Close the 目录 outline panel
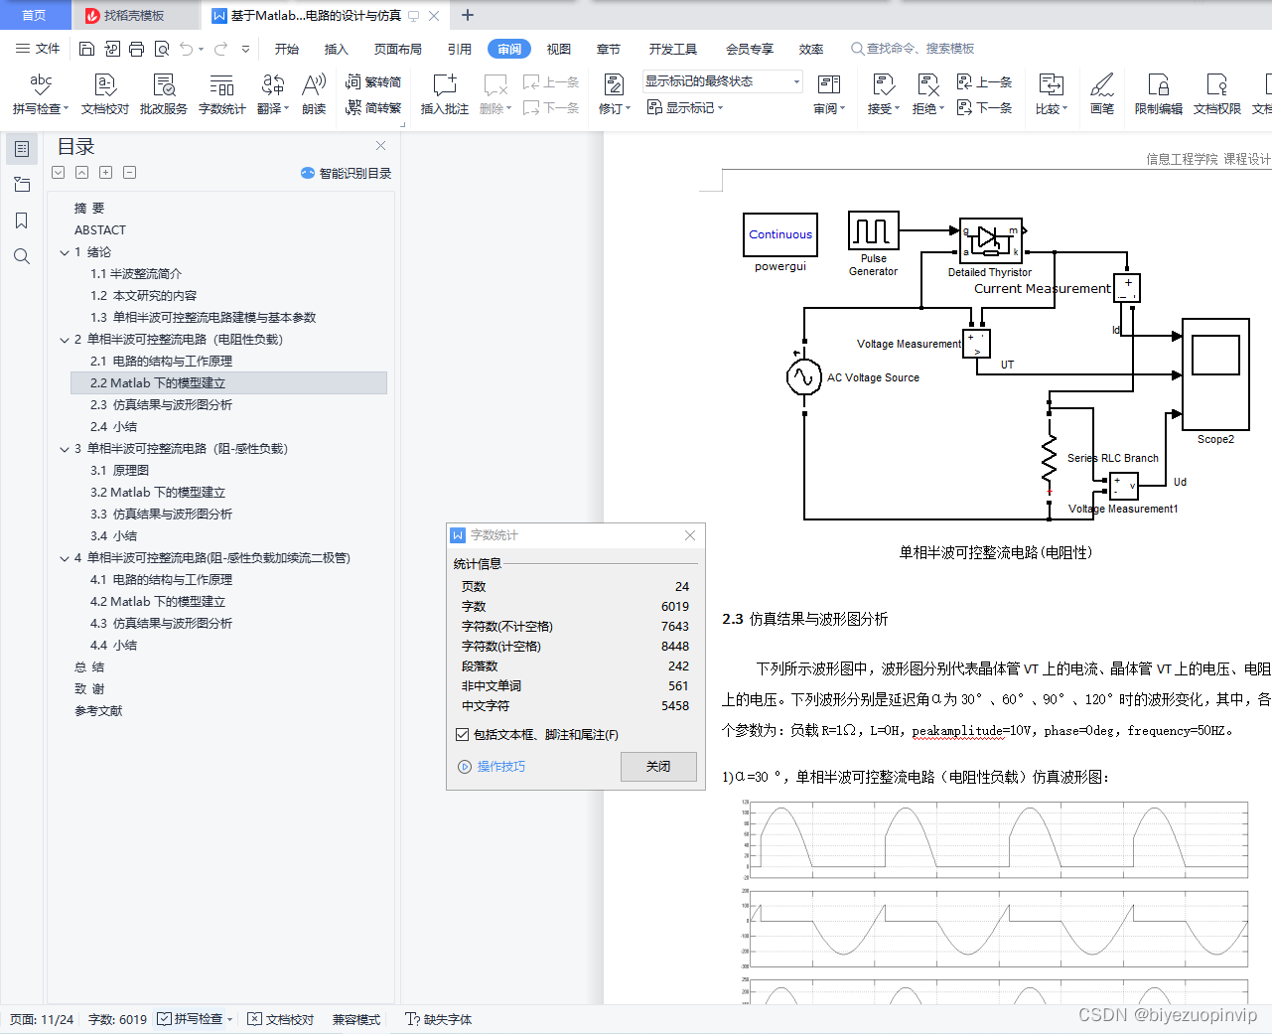Image resolution: width=1272 pixels, height=1034 pixels. pos(380,145)
